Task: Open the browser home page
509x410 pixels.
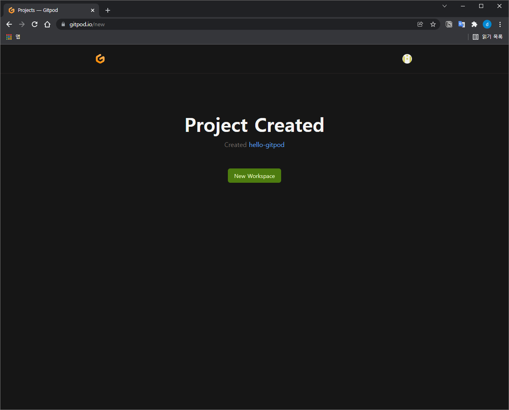Action: coord(47,24)
